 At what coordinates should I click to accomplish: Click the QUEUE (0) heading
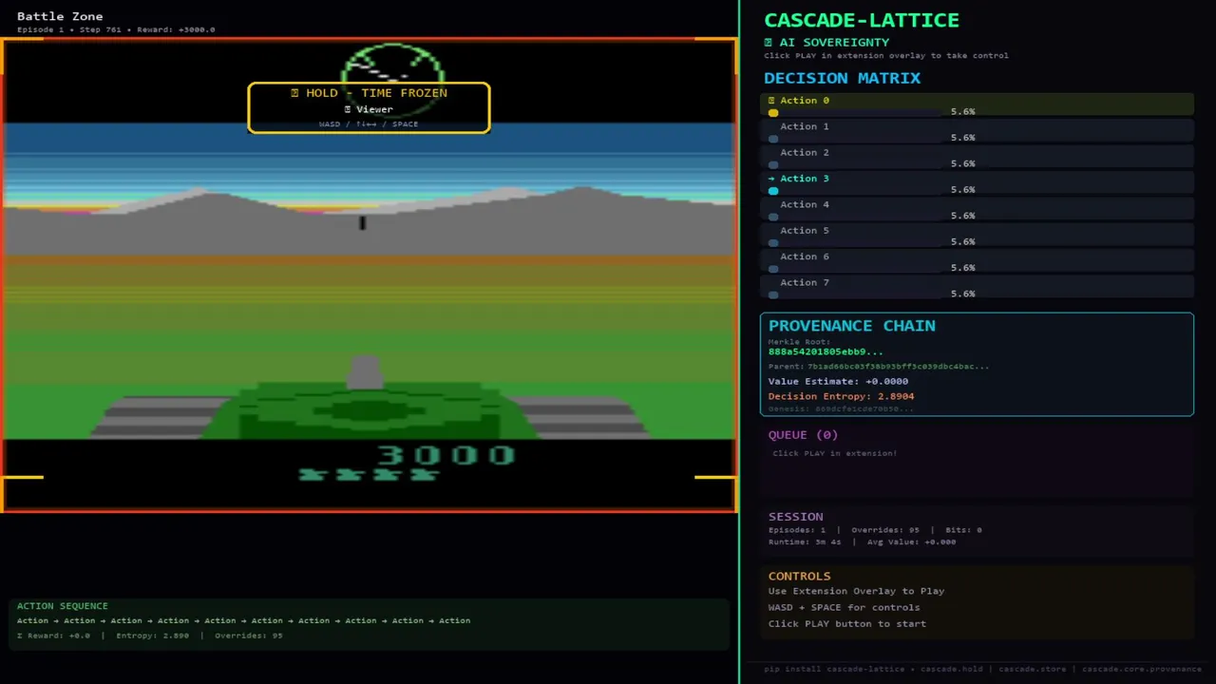click(804, 435)
